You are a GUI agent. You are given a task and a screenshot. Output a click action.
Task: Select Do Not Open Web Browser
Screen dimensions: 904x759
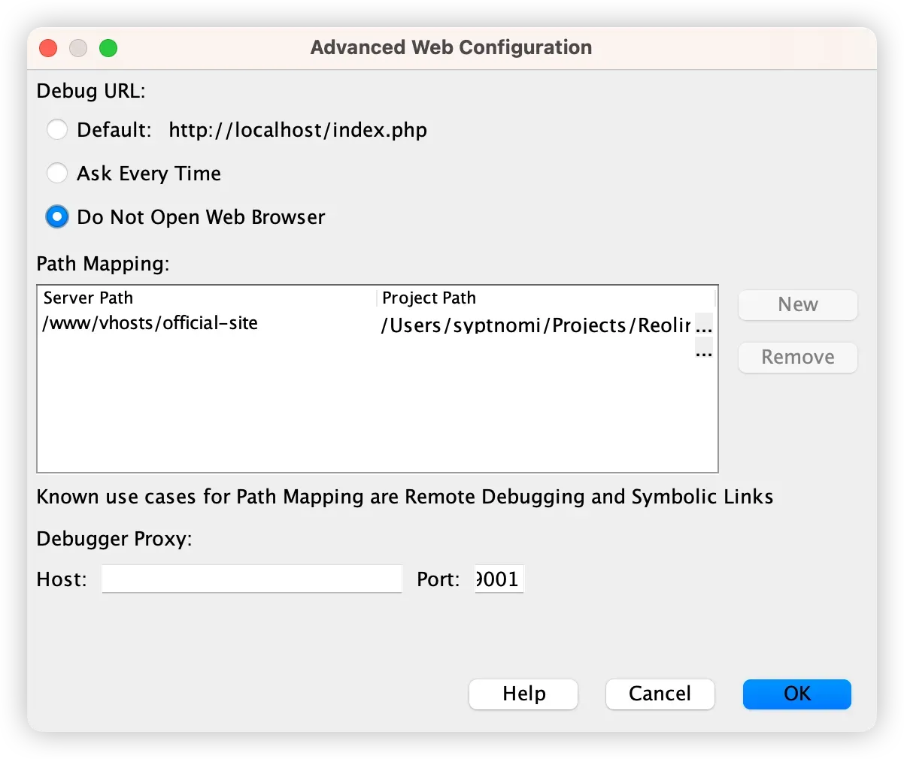[x=57, y=217]
